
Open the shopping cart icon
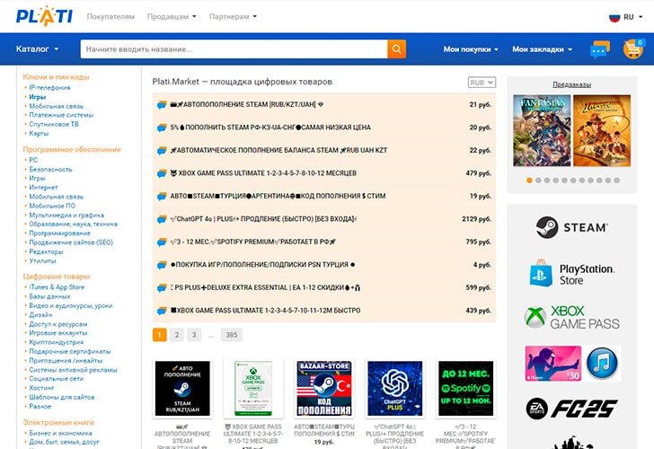pyautogui.click(x=633, y=48)
